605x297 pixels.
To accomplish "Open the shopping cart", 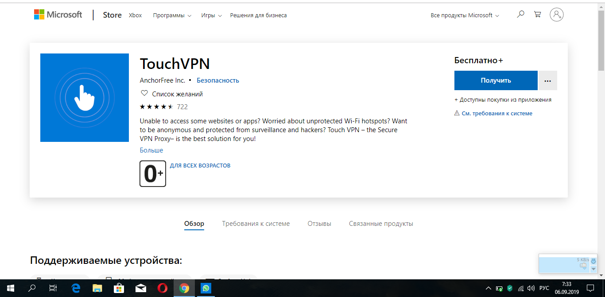I will tap(537, 15).
